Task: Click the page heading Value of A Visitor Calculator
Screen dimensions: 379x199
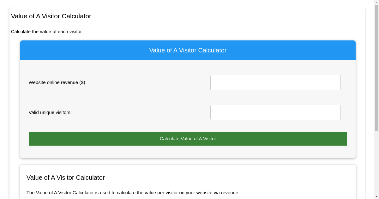Action: [51, 16]
